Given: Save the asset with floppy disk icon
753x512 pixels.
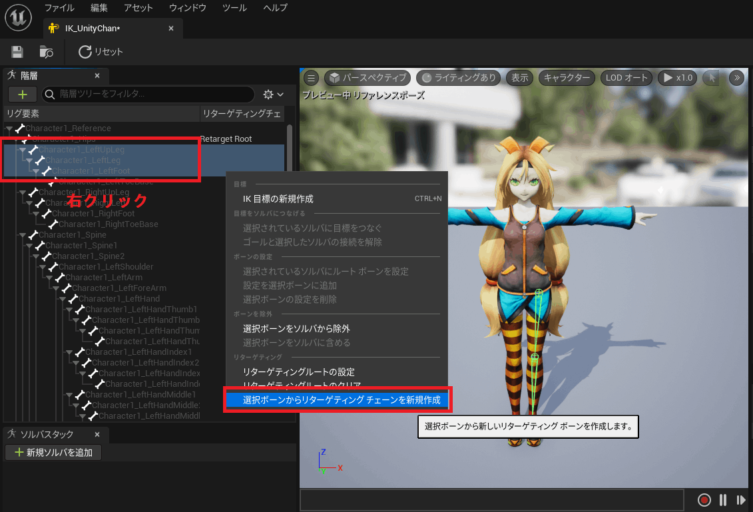Looking at the screenshot, I should click(17, 52).
